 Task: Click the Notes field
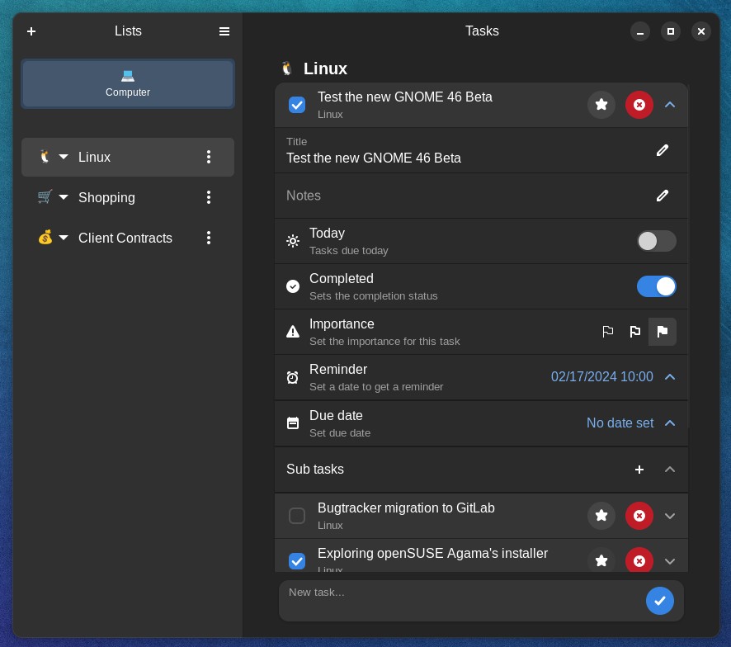[x=481, y=196]
